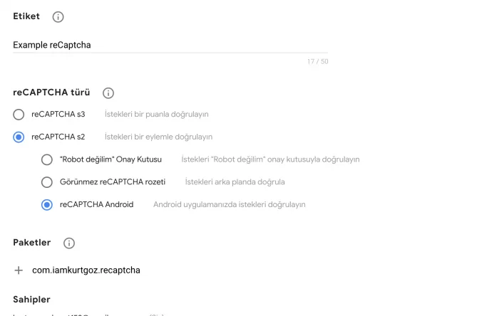The width and height of the screenshot is (499, 316).
Task: Choose "Robot değilim" Onay Kutusu option
Action: pyautogui.click(x=47, y=159)
